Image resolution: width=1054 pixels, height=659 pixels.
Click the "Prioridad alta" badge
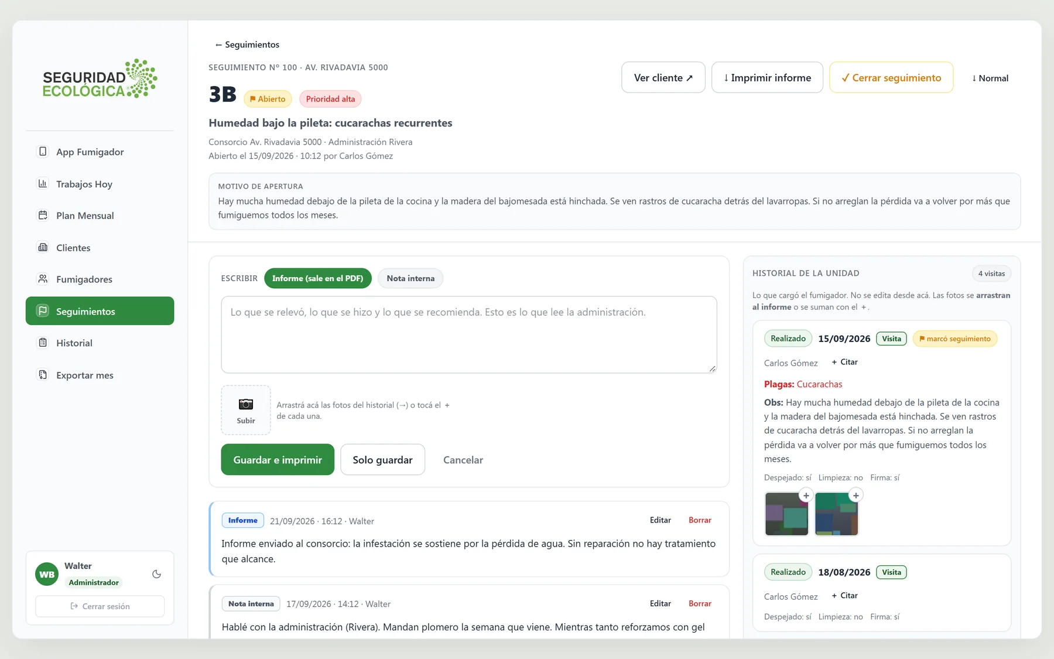330,99
